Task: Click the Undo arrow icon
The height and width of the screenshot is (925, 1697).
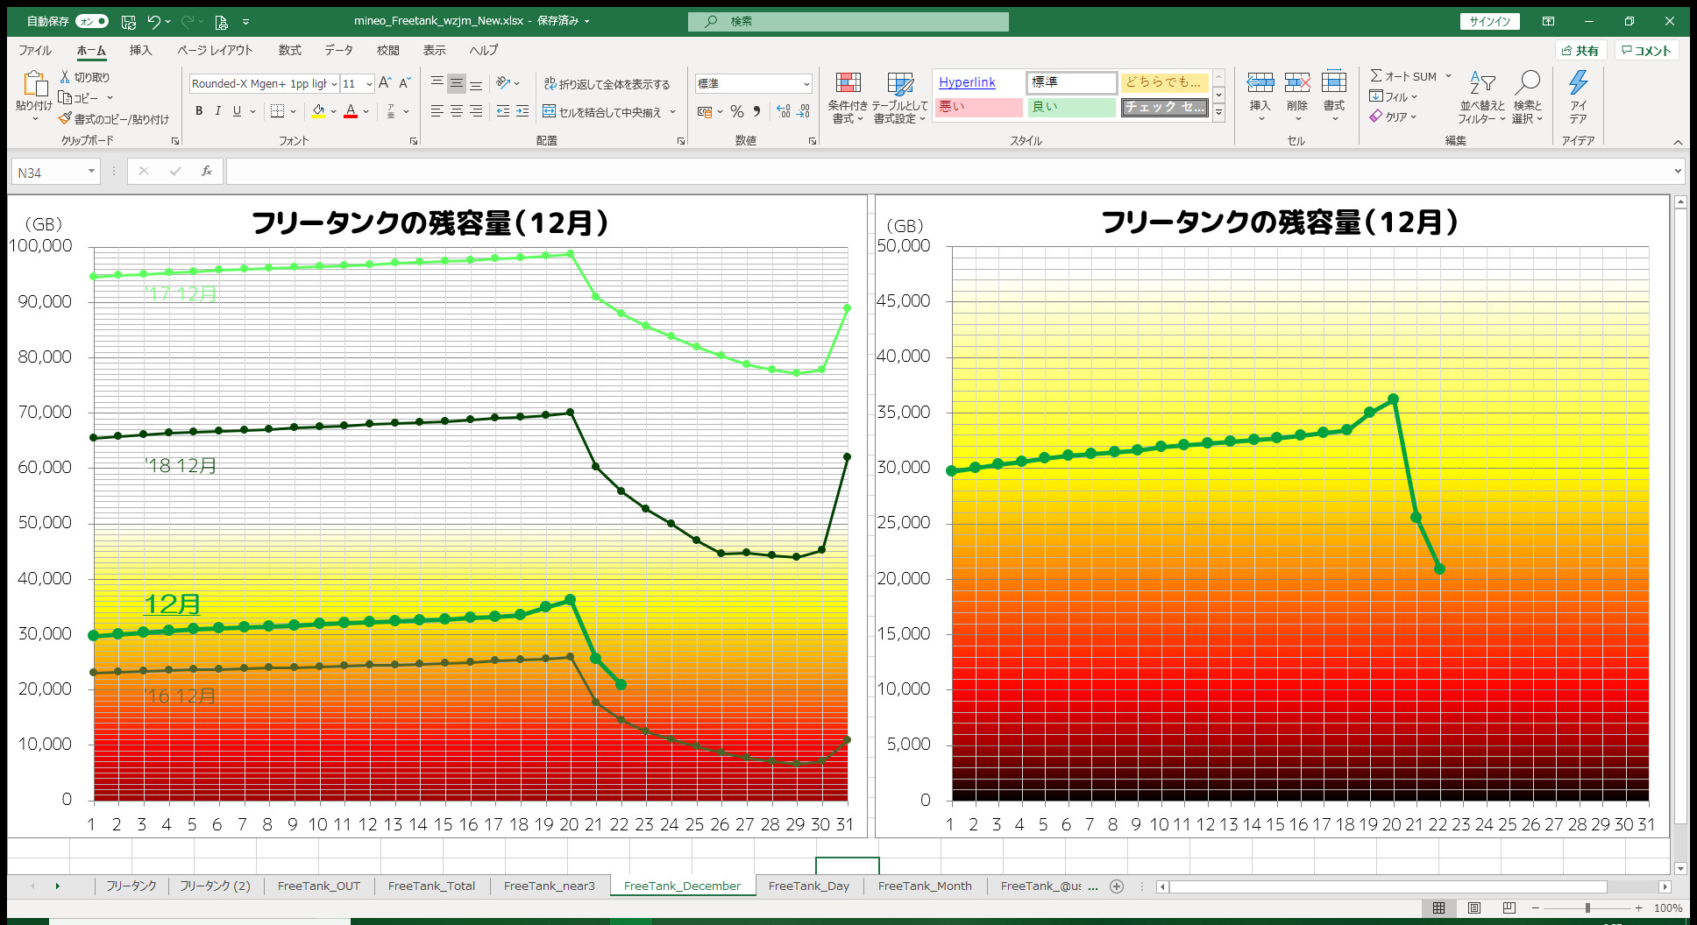Action: [154, 21]
